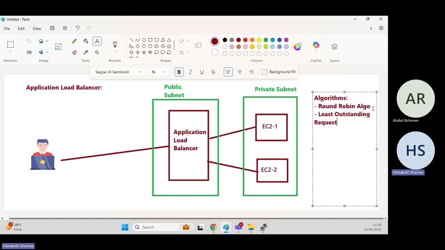Select the Fill bucket tool
The image size is (445, 250).
coord(86,41)
